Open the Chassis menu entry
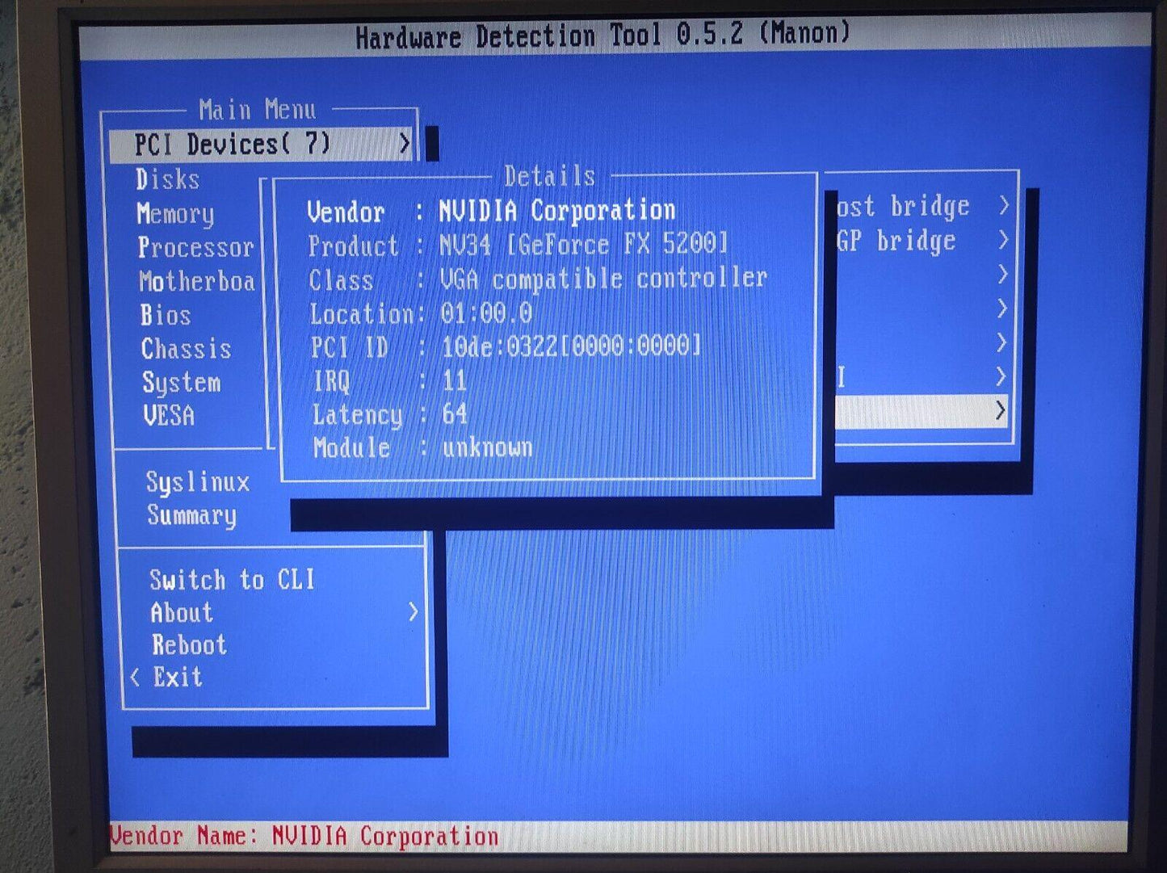This screenshot has height=873, width=1167. point(186,349)
